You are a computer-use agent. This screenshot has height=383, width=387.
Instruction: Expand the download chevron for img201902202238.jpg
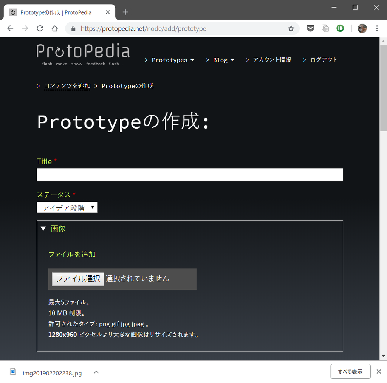[96, 372]
